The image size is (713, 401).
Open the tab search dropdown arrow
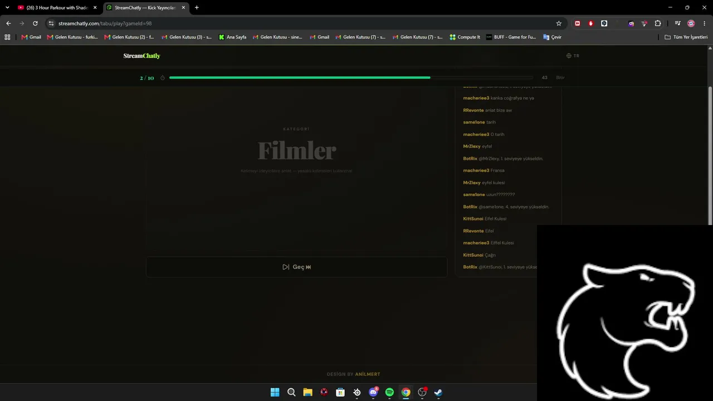pos(7,8)
